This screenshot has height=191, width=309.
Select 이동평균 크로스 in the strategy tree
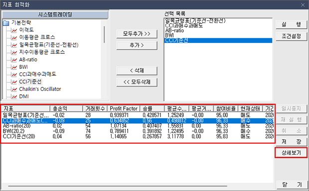click(37, 37)
